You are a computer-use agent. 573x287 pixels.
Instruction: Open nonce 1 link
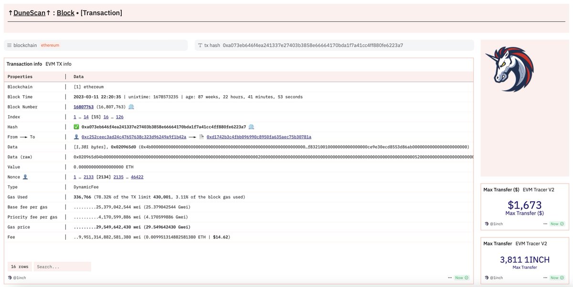click(74, 177)
